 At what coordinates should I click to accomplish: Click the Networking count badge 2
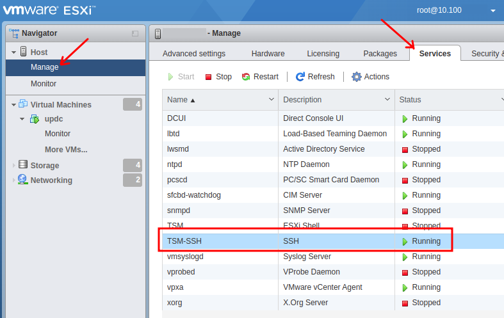point(133,180)
